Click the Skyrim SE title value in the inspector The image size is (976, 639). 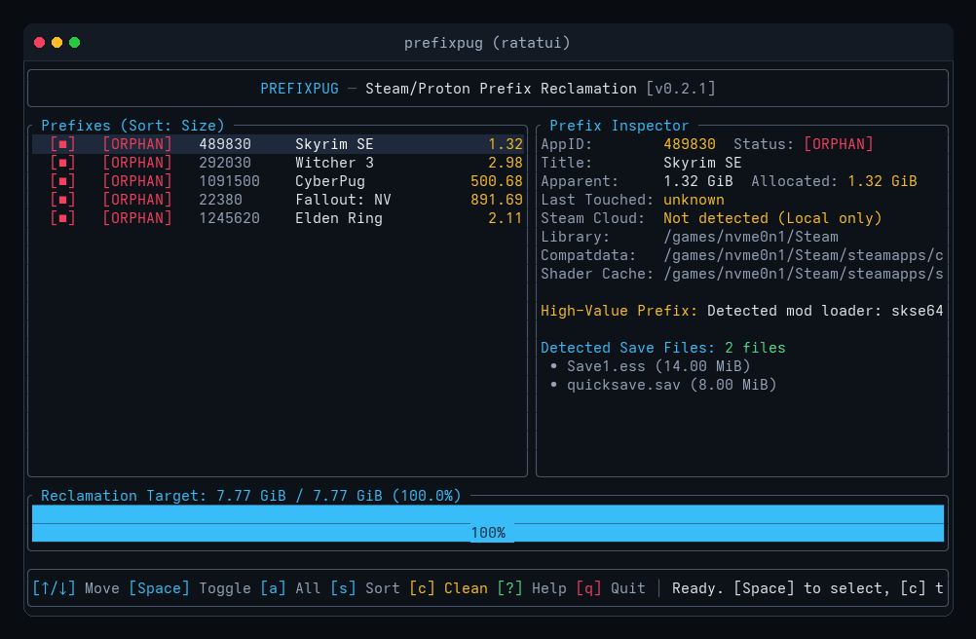point(702,163)
